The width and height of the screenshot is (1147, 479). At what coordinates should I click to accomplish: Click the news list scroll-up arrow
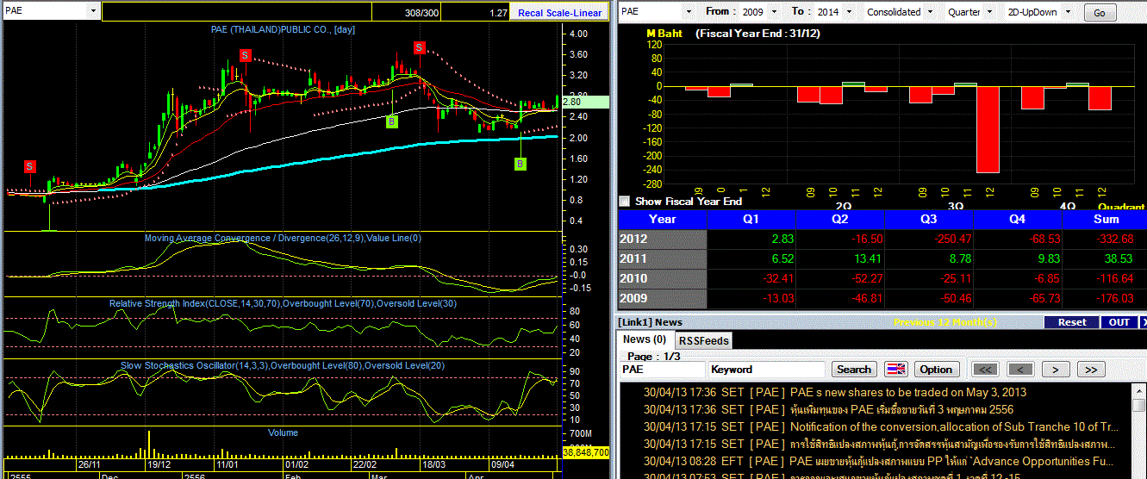click(1140, 389)
